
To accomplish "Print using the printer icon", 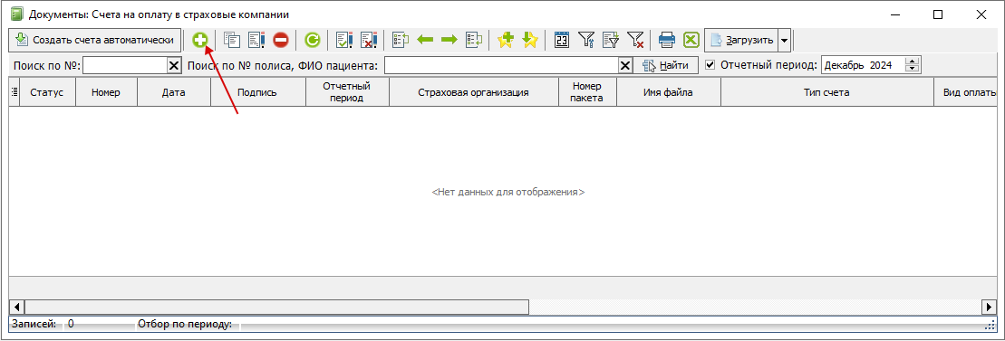I will coord(667,41).
